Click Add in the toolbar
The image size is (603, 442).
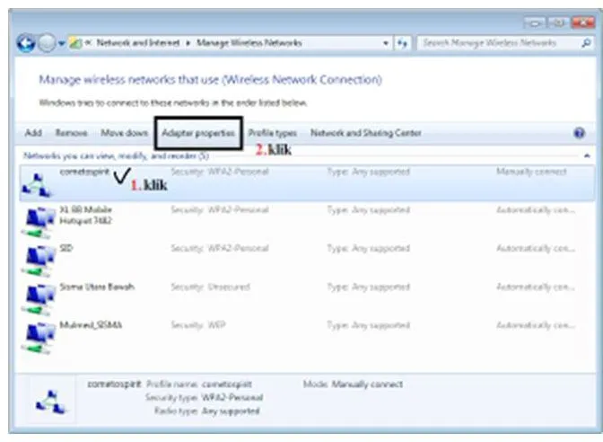point(33,133)
